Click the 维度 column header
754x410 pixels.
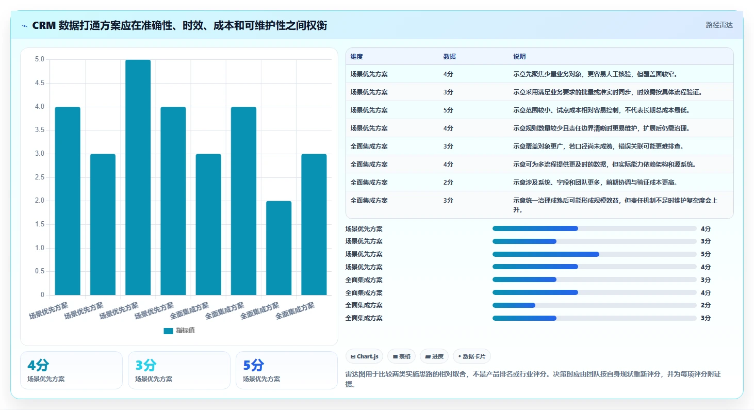[x=356, y=57]
